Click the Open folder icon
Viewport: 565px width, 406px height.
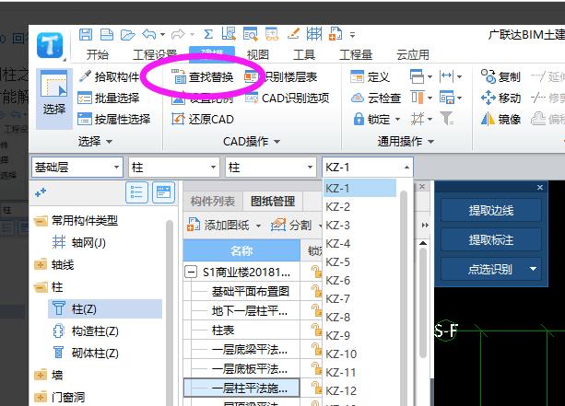pyautogui.click(x=127, y=35)
